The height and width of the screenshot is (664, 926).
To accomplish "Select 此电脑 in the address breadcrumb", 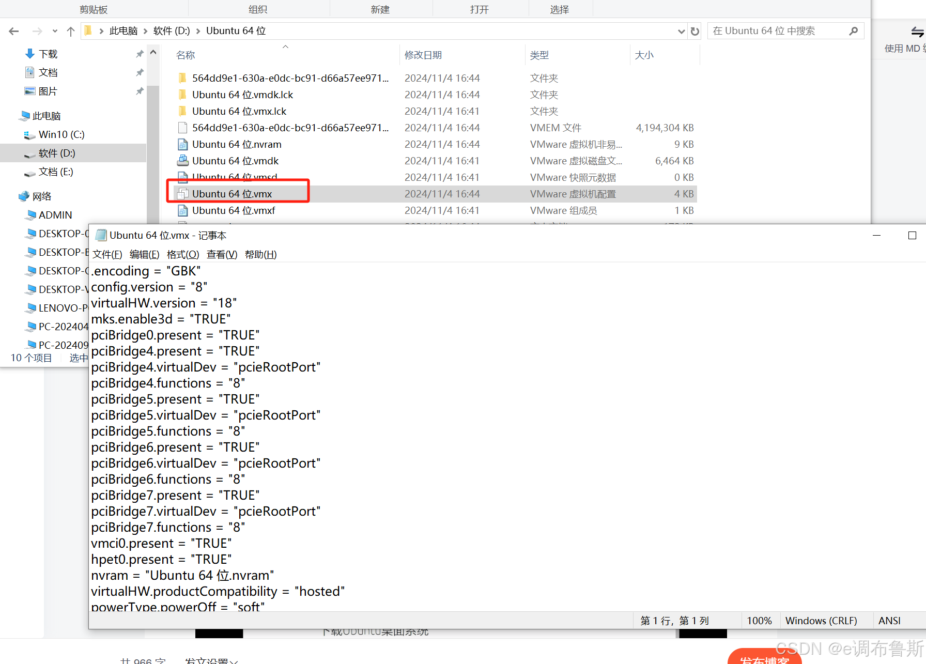I will coord(124,31).
